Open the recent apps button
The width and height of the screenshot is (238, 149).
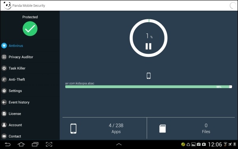tap(35, 144)
